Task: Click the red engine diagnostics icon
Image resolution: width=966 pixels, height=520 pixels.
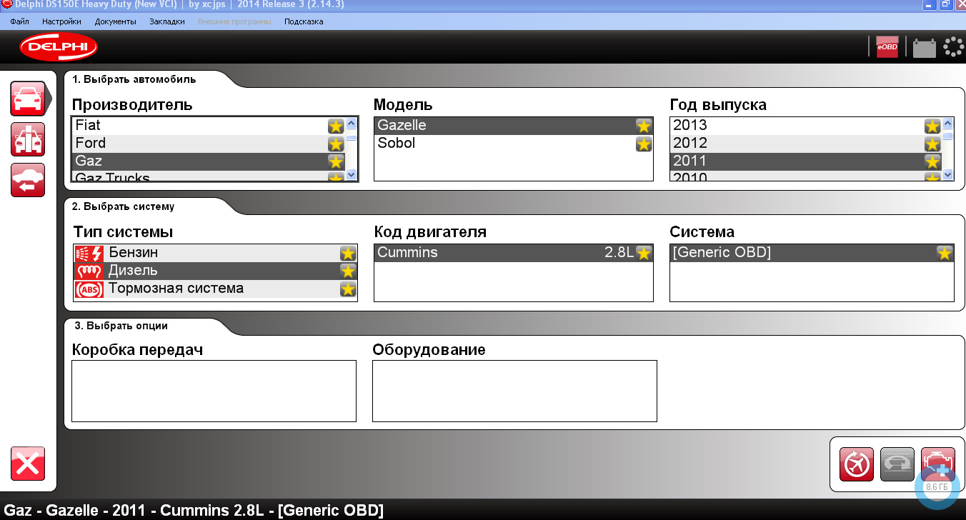Action: tap(937, 465)
